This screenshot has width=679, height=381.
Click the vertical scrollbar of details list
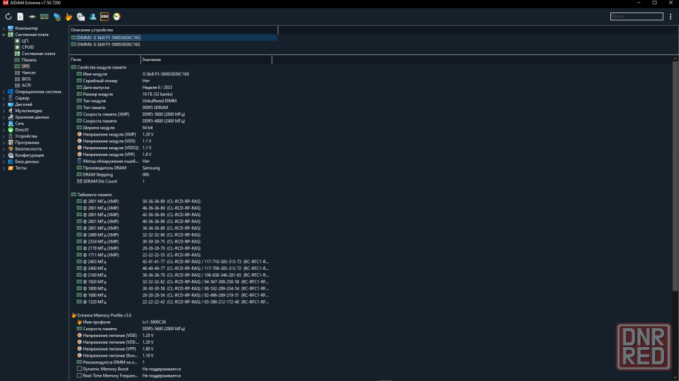pos(675,176)
